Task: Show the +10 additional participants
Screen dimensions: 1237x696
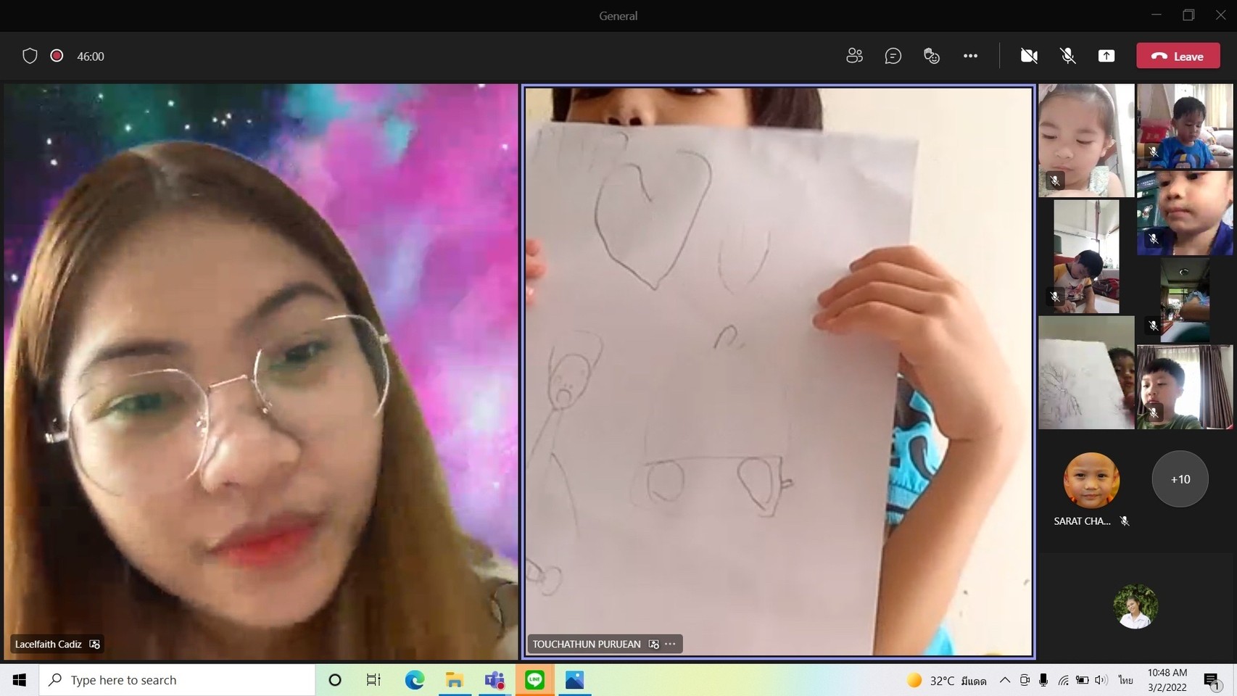Action: [1180, 479]
